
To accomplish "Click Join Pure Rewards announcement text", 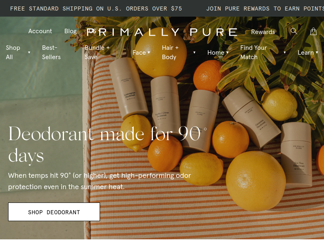I will (265, 9).
